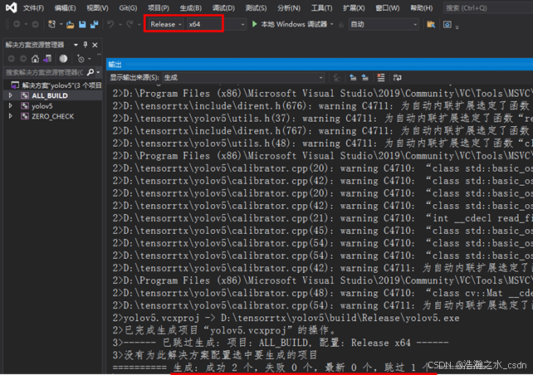Image resolution: width=533 pixels, height=375 pixels.
Task: Toggle Show All Files in Solution Explorer
Action: [x=63, y=59]
